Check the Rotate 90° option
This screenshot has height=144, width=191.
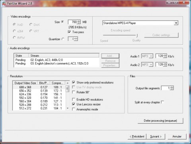click(74, 92)
